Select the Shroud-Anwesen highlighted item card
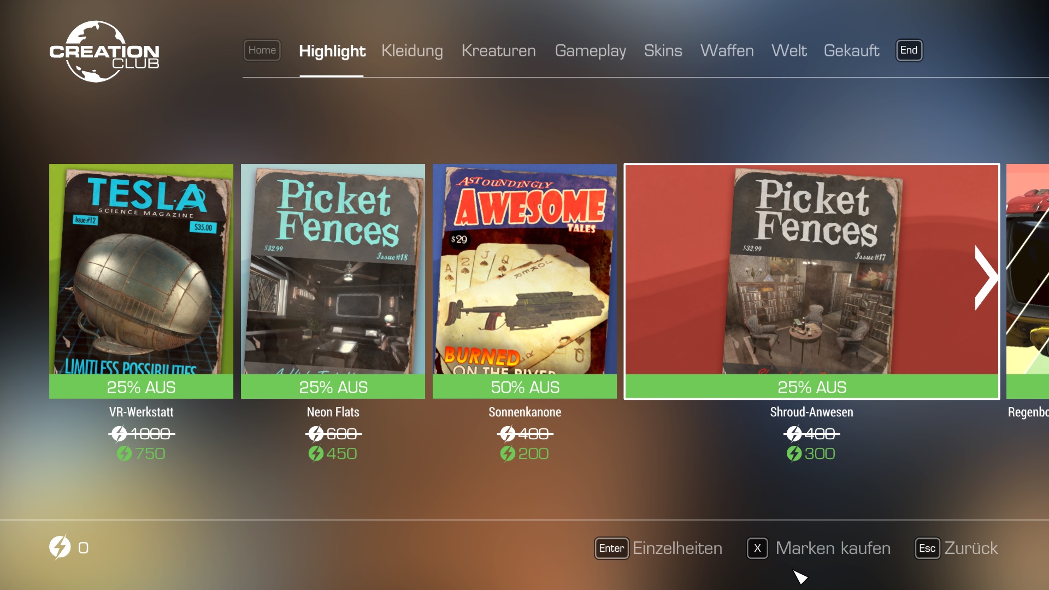 coord(812,281)
